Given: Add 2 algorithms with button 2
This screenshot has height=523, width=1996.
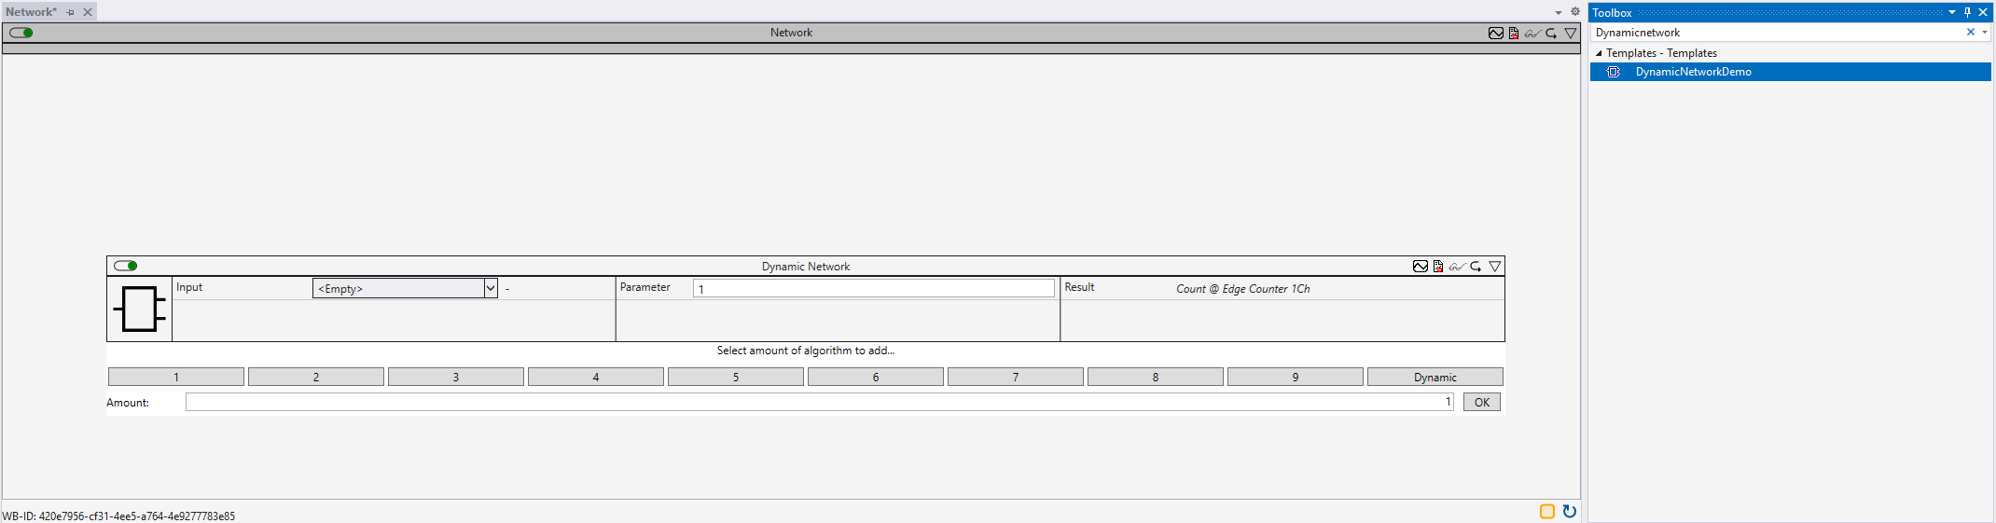Looking at the screenshot, I should point(316,377).
